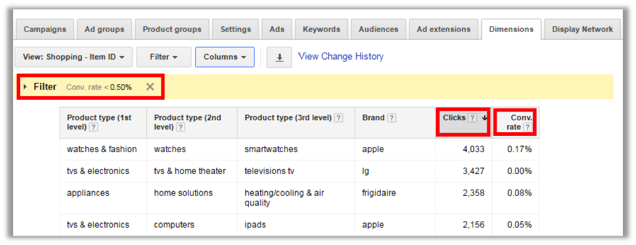Open the Columns dropdown
Screen dimensions: 636x245
[225, 57]
